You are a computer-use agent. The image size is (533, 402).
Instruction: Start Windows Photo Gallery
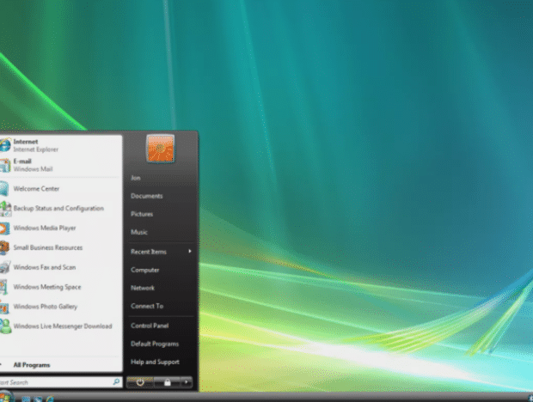(x=46, y=307)
